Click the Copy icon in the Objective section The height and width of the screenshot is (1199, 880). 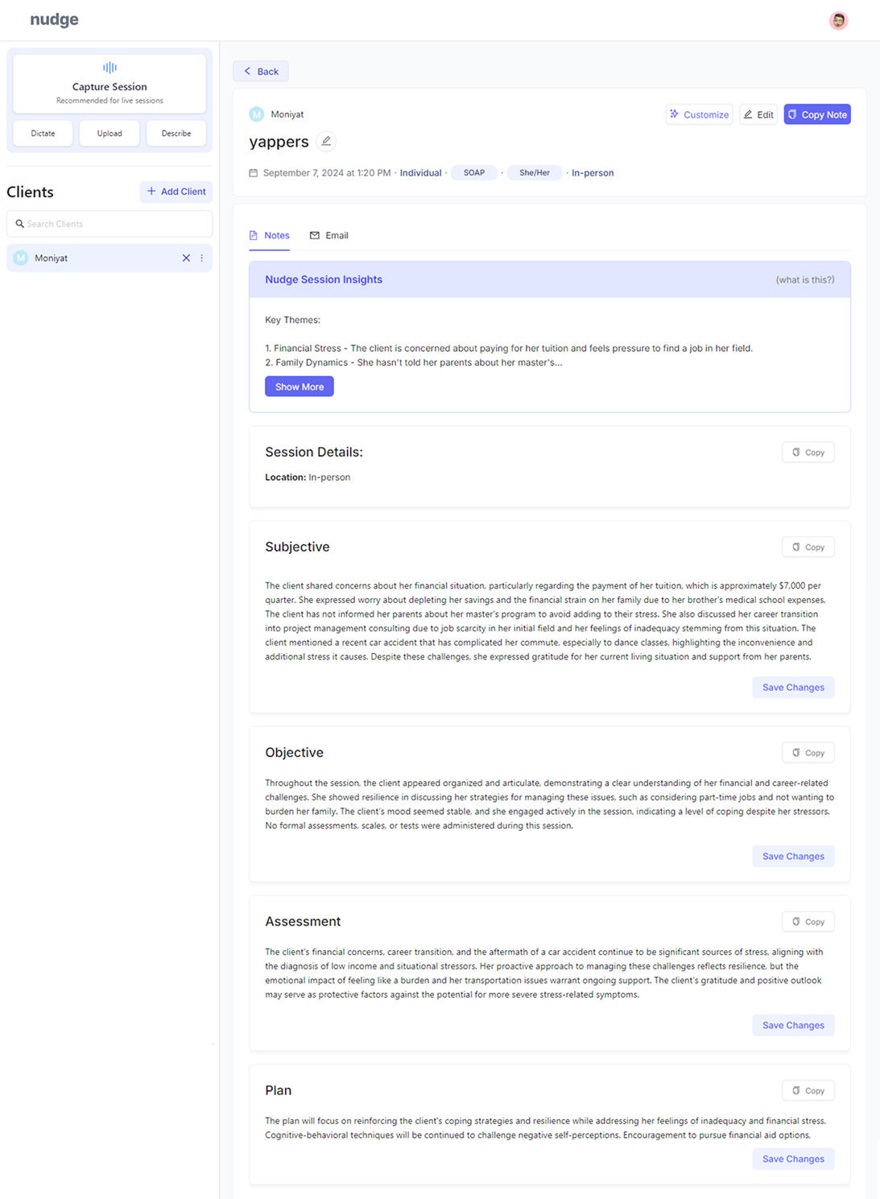[808, 752]
